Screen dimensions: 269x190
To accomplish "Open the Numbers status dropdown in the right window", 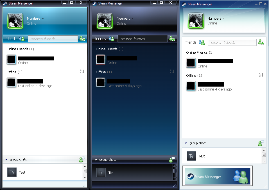I will [x=224, y=18].
